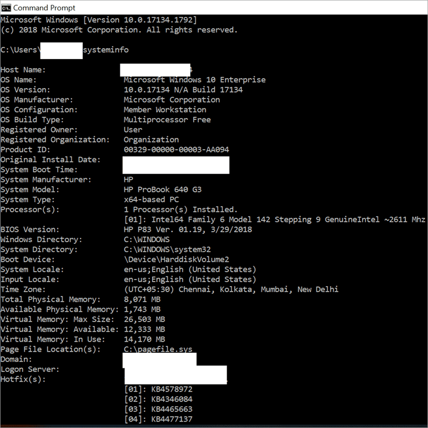The height and width of the screenshot is (428, 428).
Task: Click the Product ID 00329-00000-00003-AA094
Action: 176,149
